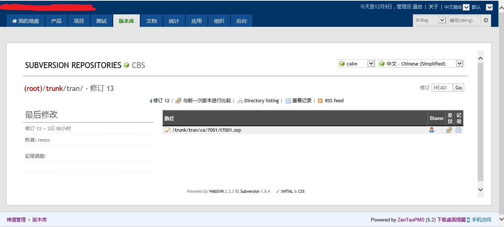504x227 pixels.
Task: Open the 应用 tab
Action: click(x=197, y=21)
